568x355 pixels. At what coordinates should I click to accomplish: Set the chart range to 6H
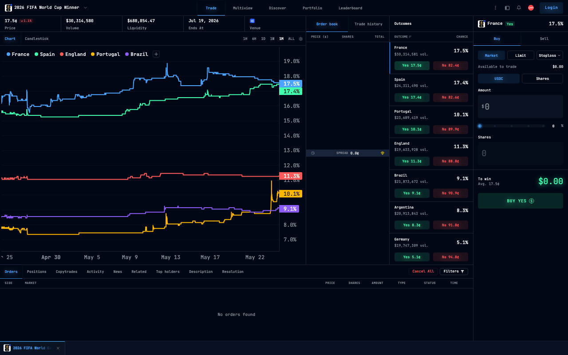[x=254, y=39]
